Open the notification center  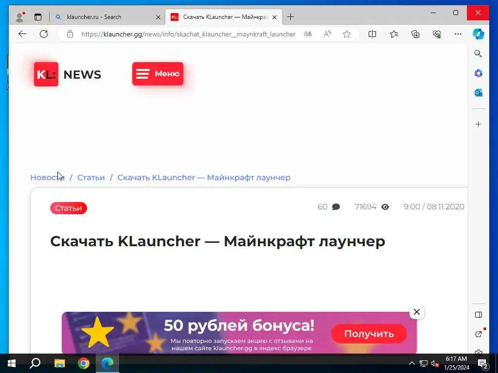tap(482, 363)
